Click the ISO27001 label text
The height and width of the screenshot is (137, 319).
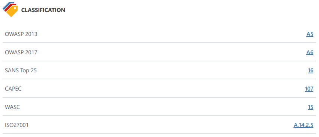(x=17, y=125)
